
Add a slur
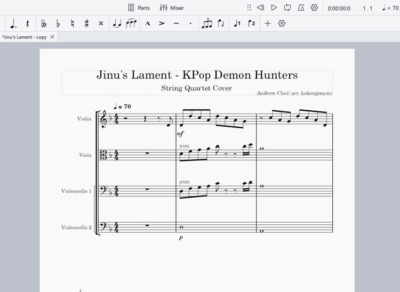click(x=131, y=23)
